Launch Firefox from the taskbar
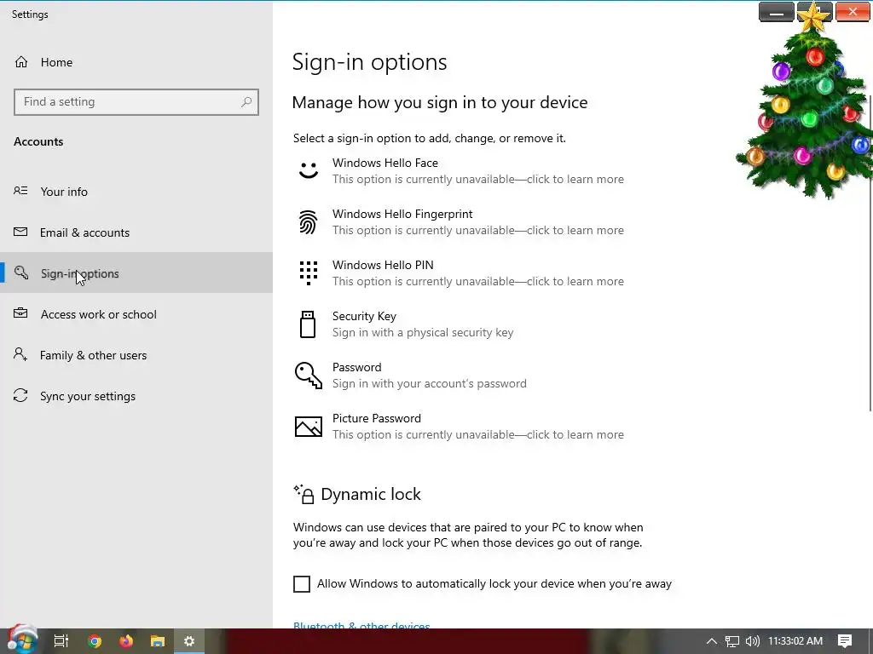Image resolution: width=873 pixels, height=654 pixels. (126, 641)
